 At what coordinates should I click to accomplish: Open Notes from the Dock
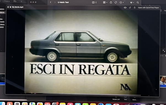pyautogui.click(x=63, y=104)
